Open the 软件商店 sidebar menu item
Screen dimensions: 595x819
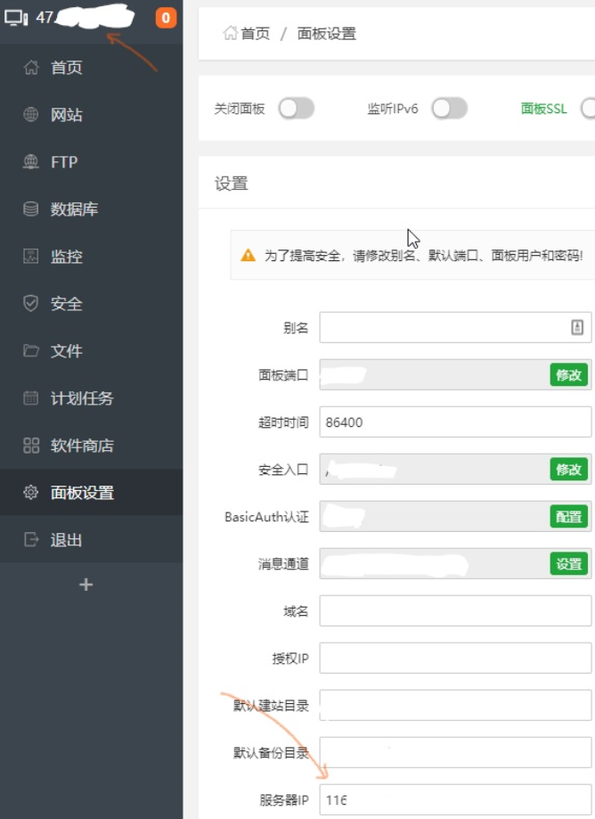pos(92,445)
